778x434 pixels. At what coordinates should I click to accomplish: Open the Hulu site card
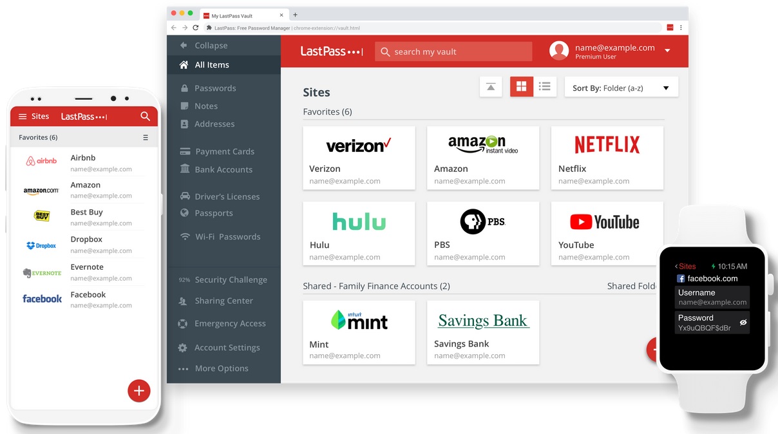[359, 233]
